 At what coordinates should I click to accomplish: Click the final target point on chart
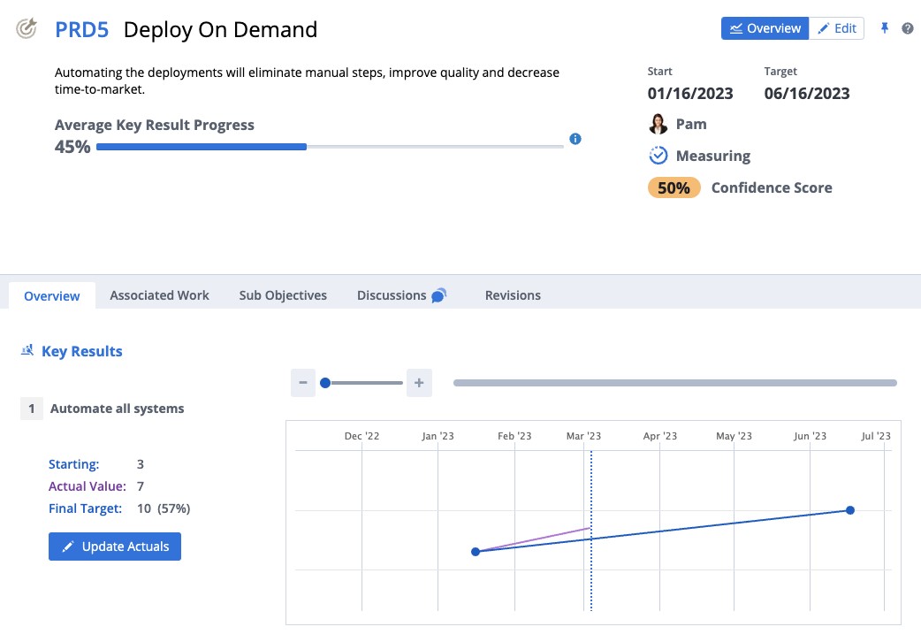(x=850, y=510)
